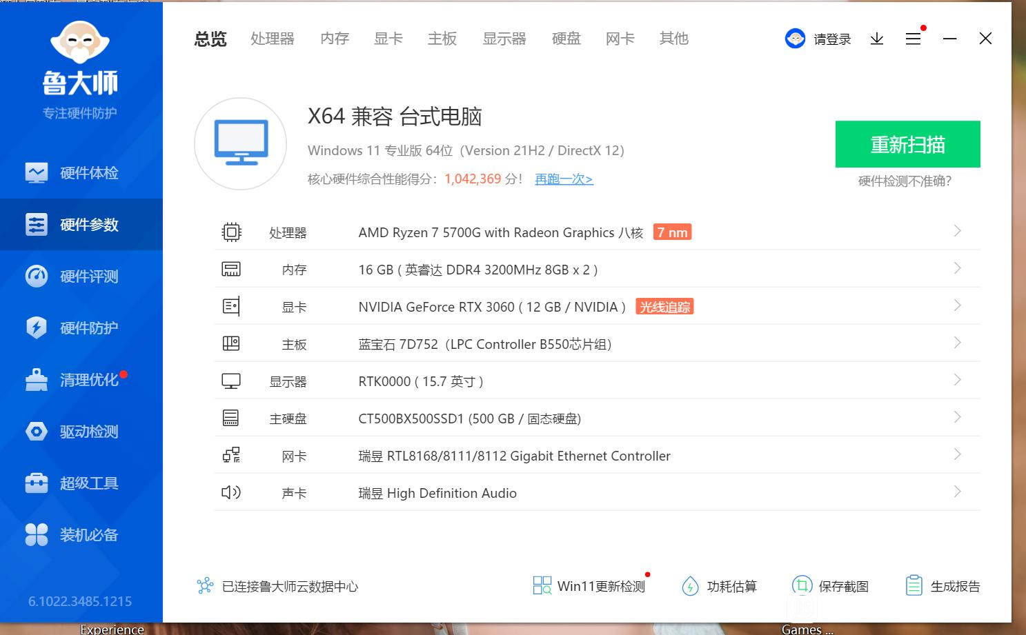Open 硬件评测 benchmark section

(x=81, y=276)
